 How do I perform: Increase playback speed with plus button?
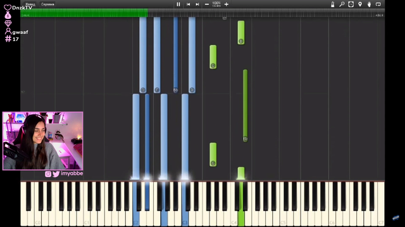227,4
